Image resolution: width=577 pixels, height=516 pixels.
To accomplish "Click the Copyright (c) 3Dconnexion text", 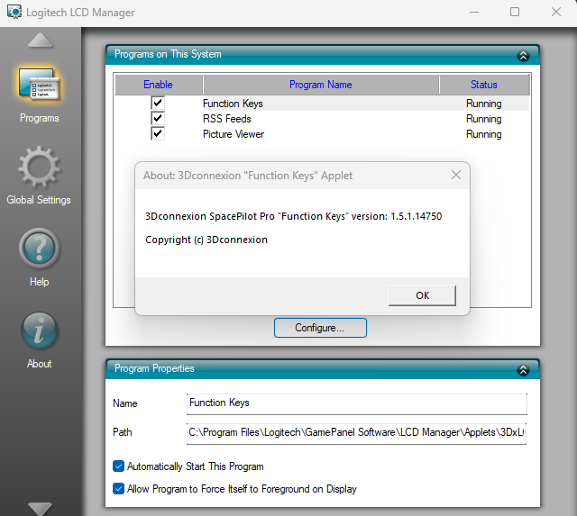I will (x=206, y=240).
